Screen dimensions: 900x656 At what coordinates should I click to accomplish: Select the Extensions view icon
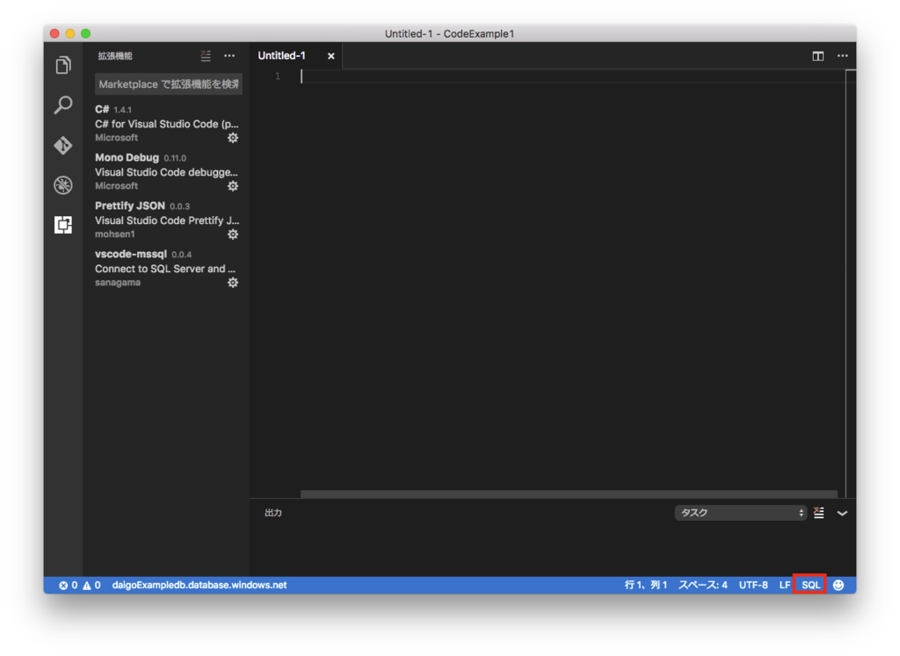click(63, 225)
